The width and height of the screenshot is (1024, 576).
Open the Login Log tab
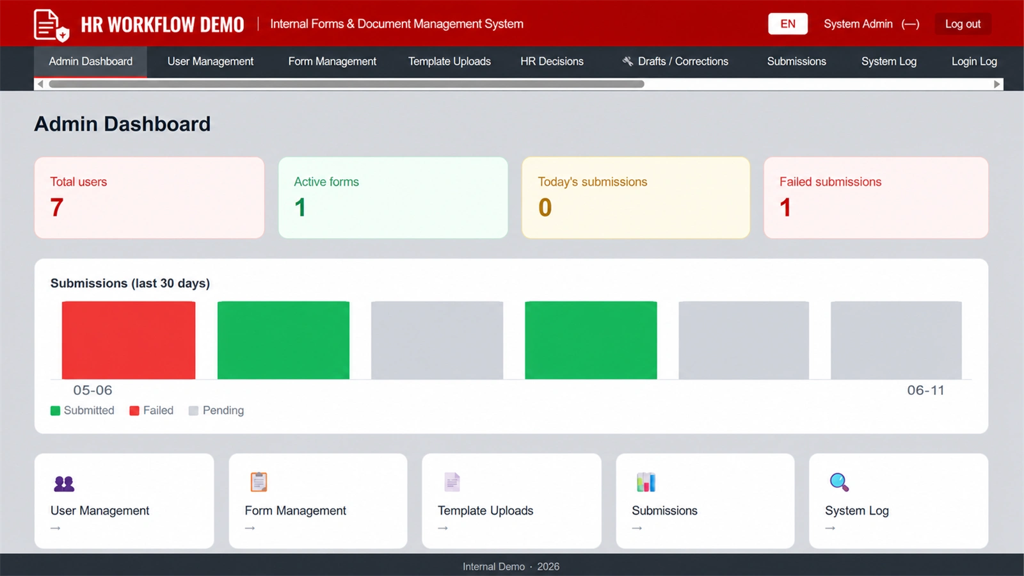(x=974, y=61)
